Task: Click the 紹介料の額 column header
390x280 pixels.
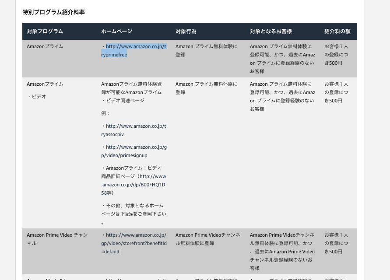Action: (337, 31)
